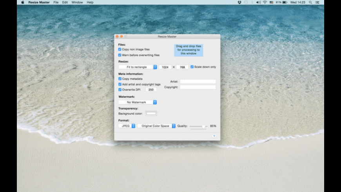
Task: Uncheck Copy metadata
Action: (x=120, y=79)
